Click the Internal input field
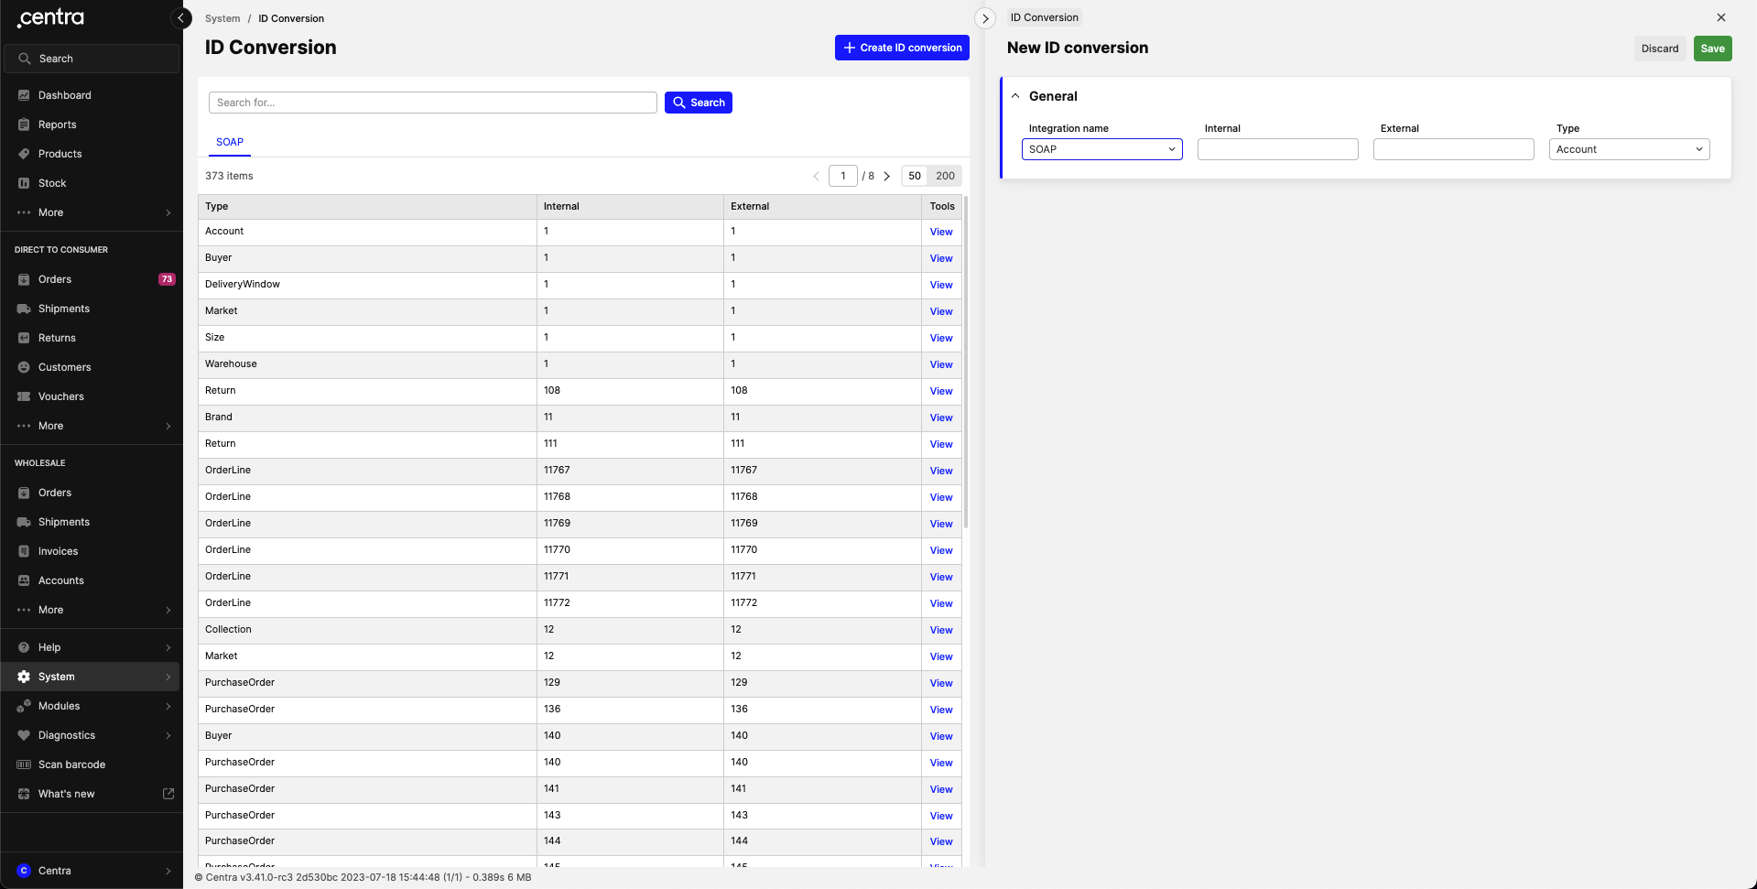 tap(1277, 149)
